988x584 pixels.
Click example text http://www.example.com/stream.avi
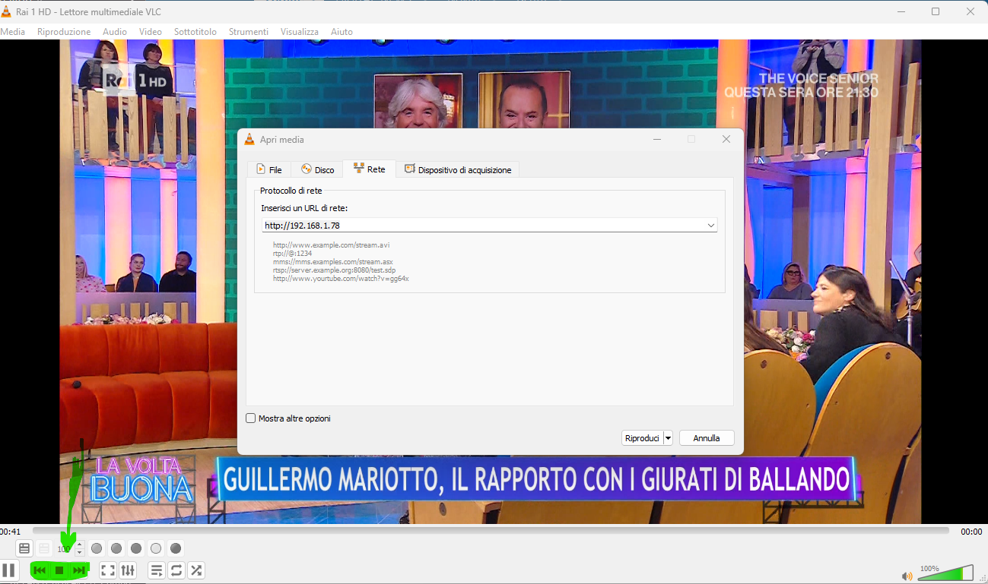tap(331, 245)
